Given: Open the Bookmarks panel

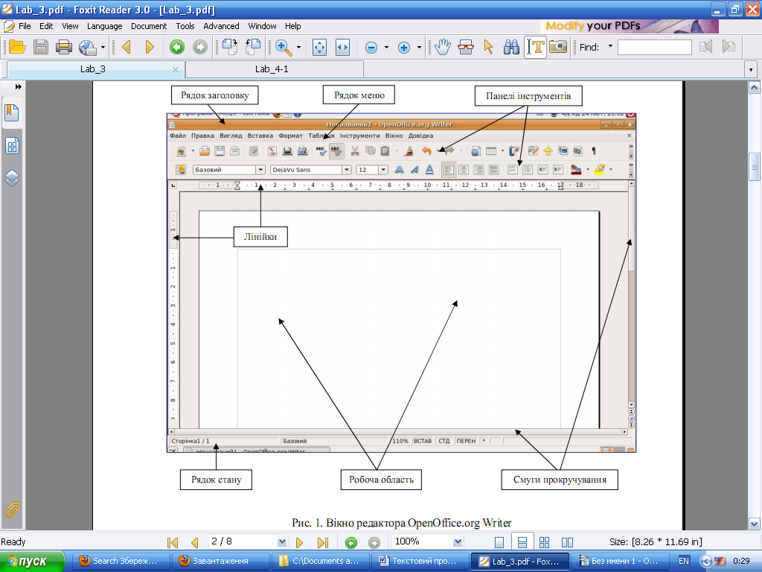Looking at the screenshot, I should click(12, 113).
